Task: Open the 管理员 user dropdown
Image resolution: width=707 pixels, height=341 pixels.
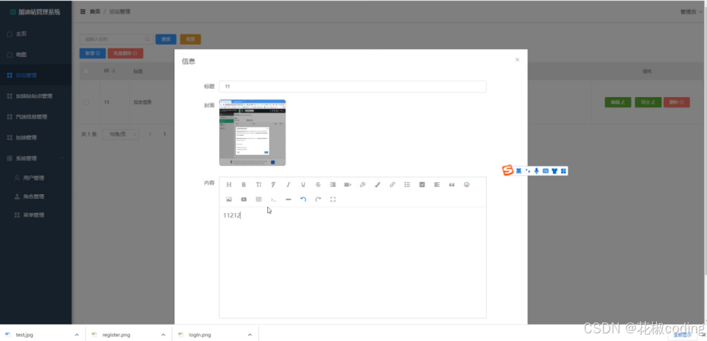Action: coord(691,11)
